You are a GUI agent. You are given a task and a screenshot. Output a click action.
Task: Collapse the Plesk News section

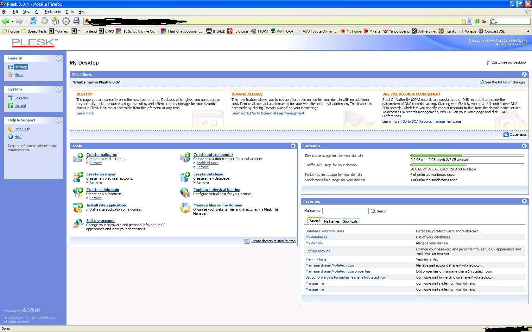pyautogui.click(x=524, y=74)
